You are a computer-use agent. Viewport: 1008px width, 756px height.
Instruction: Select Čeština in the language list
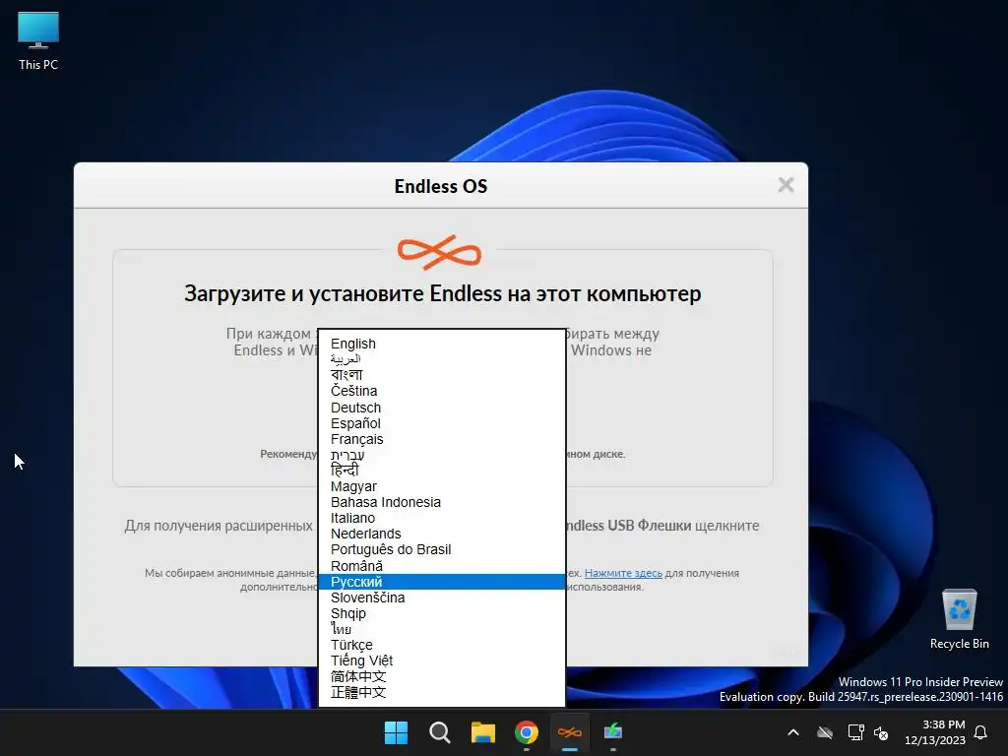pos(442,391)
